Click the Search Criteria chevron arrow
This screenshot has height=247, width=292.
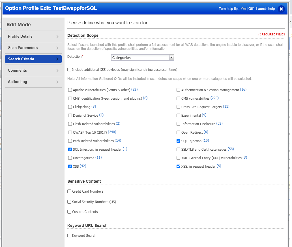tap(57, 59)
